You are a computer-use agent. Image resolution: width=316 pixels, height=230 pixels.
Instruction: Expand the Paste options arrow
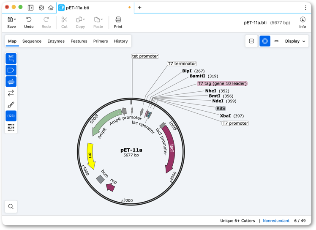(102, 19)
